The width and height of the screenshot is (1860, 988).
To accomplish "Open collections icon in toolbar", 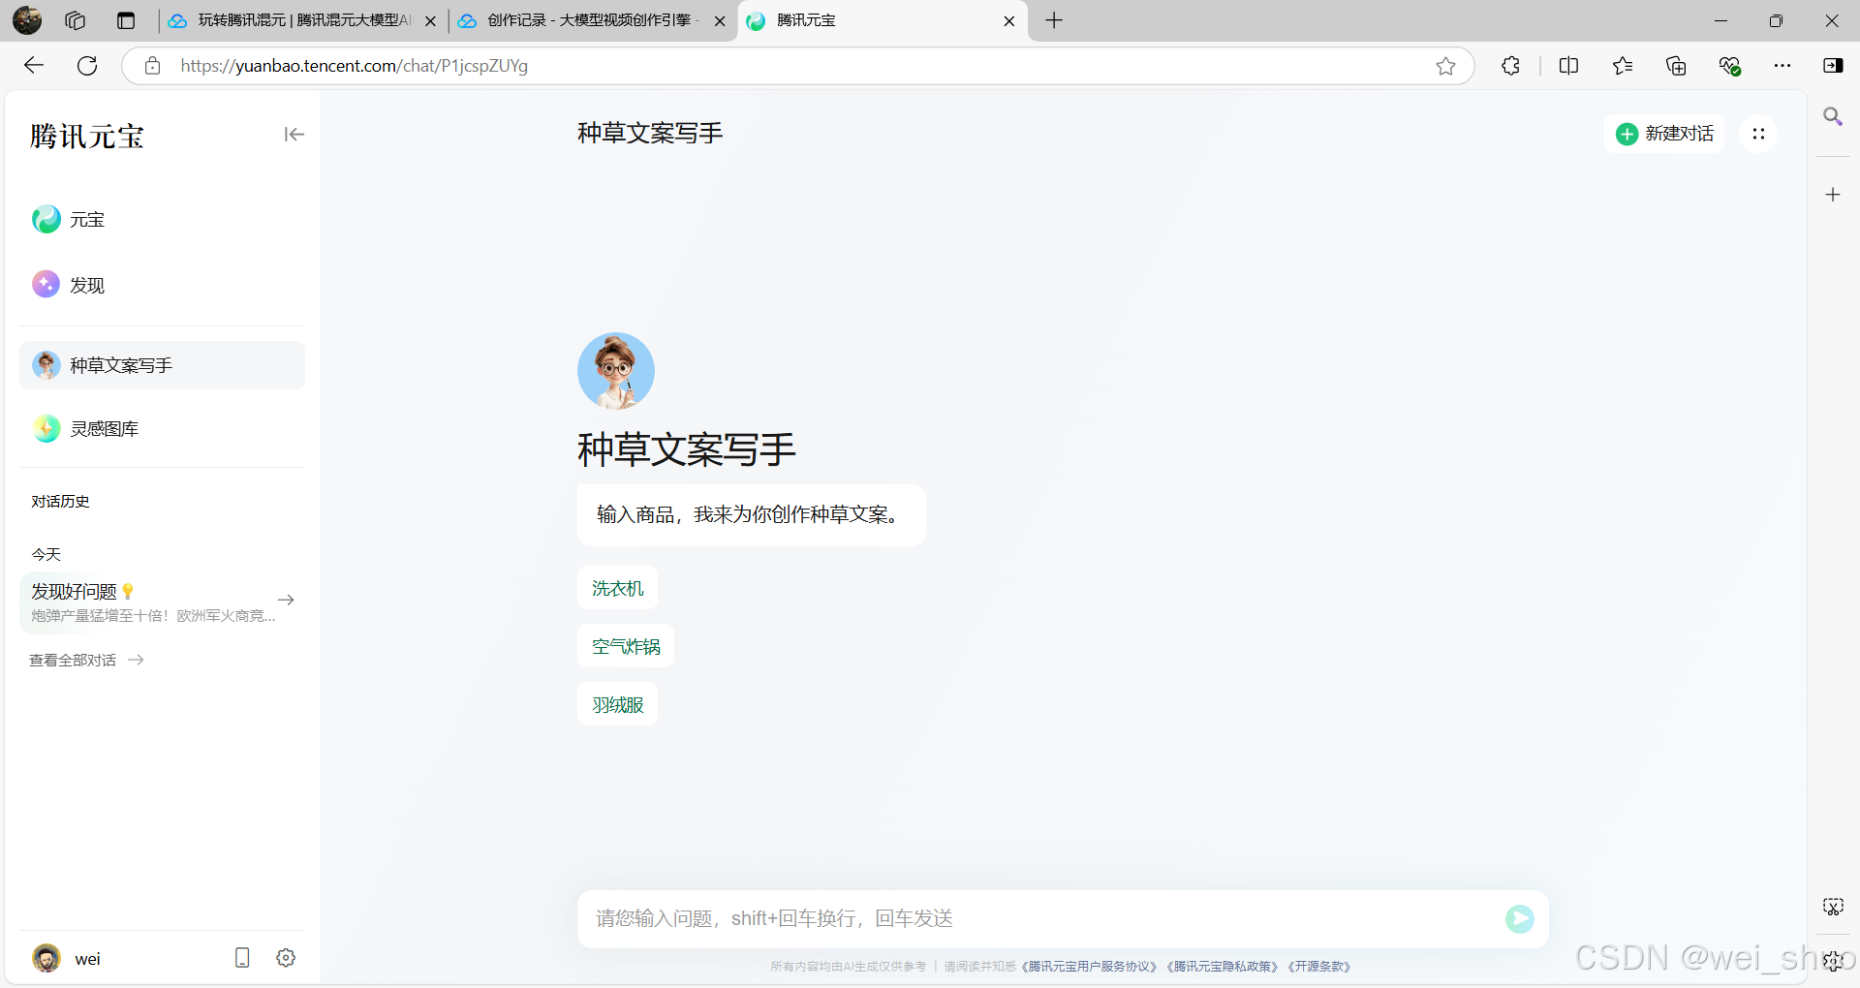I will pos(1676,66).
